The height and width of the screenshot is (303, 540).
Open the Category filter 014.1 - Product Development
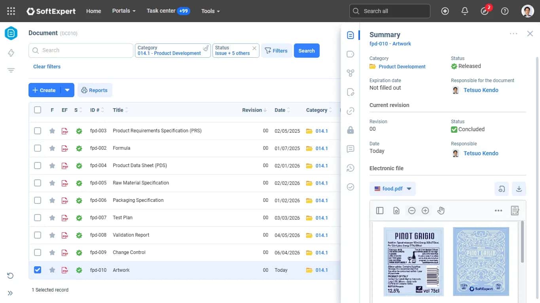point(172,51)
